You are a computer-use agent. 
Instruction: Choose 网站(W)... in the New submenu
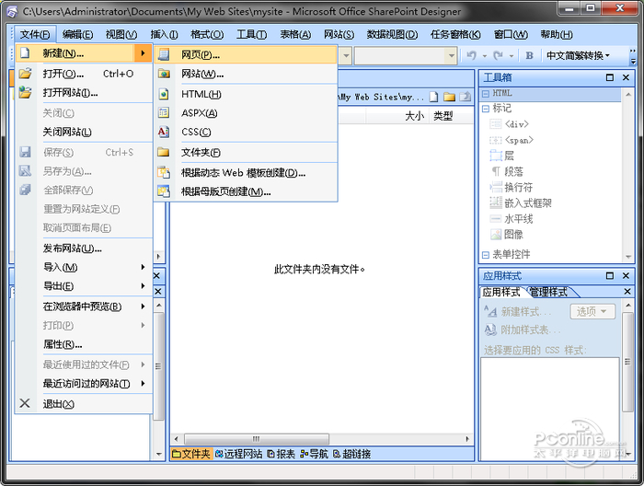pyautogui.click(x=246, y=74)
